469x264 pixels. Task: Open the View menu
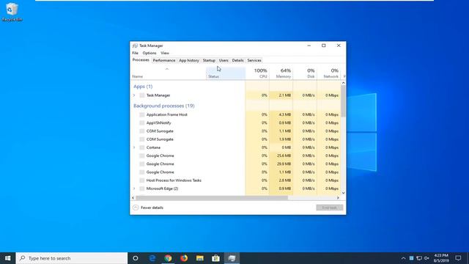pyautogui.click(x=165, y=53)
